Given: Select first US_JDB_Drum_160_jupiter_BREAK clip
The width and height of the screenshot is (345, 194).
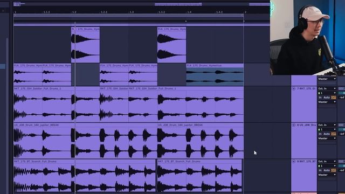Looking at the screenshot, I should pos(85,141).
